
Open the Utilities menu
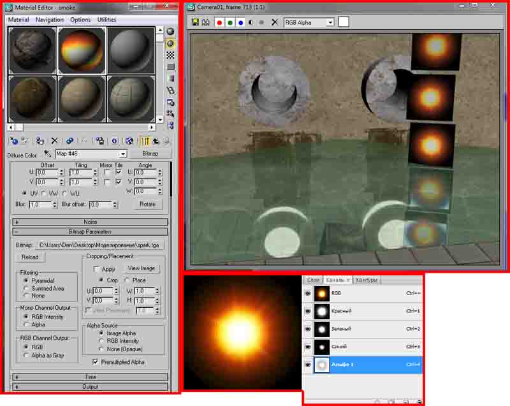(x=106, y=20)
